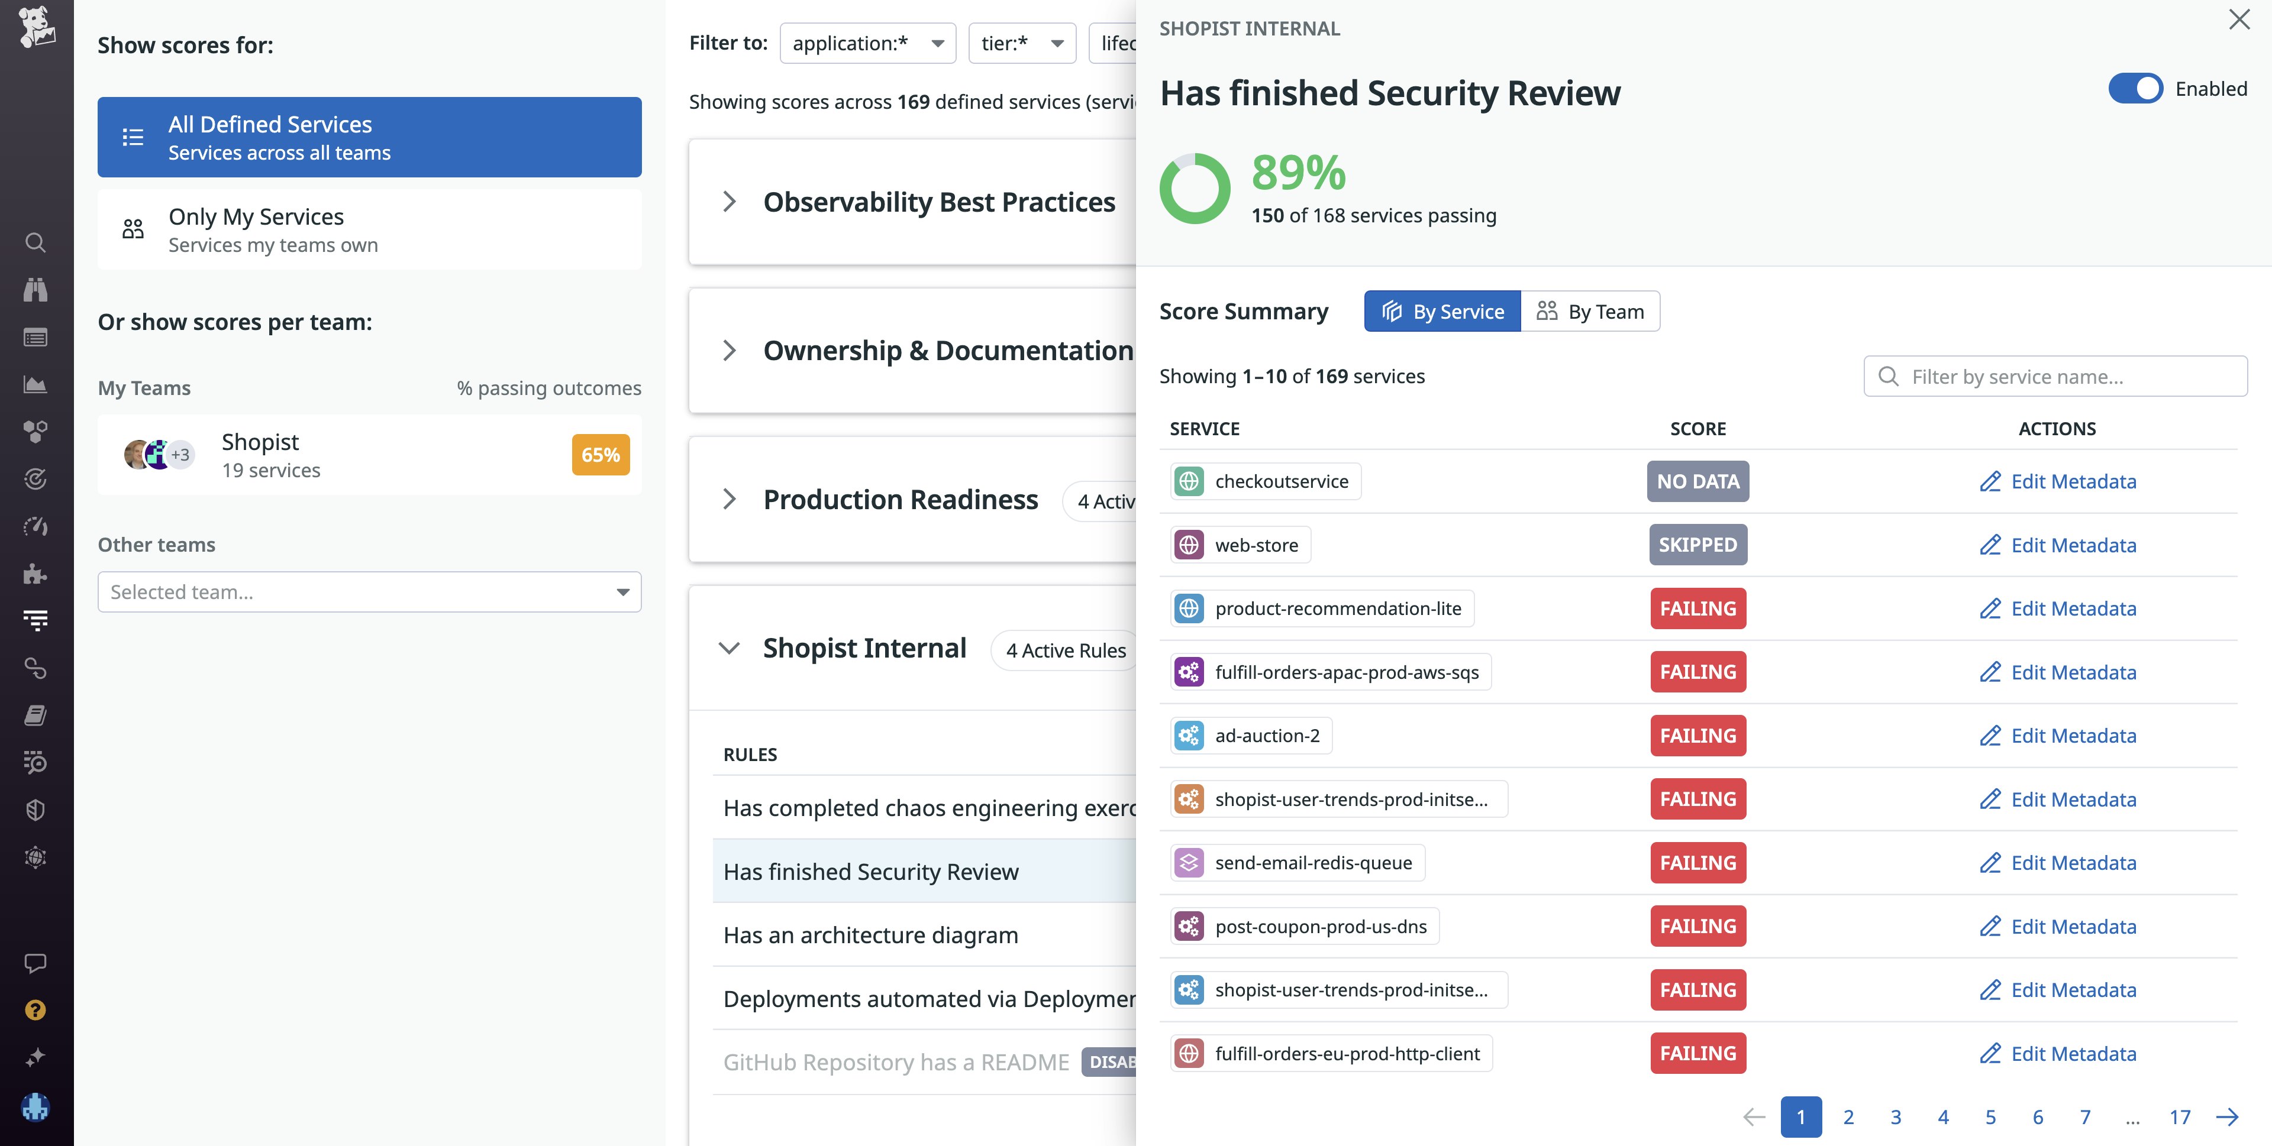Switch to By Team tab
The image size is (2272, 1146).
[1590, 312]
